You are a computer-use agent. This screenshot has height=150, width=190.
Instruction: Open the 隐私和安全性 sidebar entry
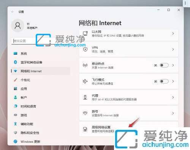click(41, 133)
